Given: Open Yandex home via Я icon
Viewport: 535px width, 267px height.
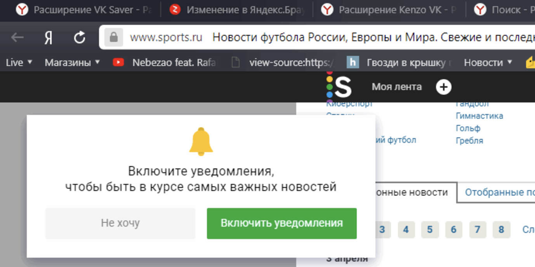Looking at the screenshot, I should click(x=48, y=38).
